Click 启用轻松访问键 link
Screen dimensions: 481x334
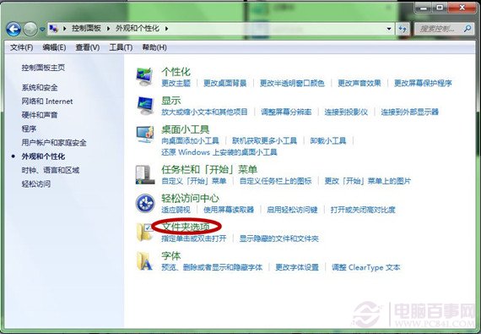292,210
